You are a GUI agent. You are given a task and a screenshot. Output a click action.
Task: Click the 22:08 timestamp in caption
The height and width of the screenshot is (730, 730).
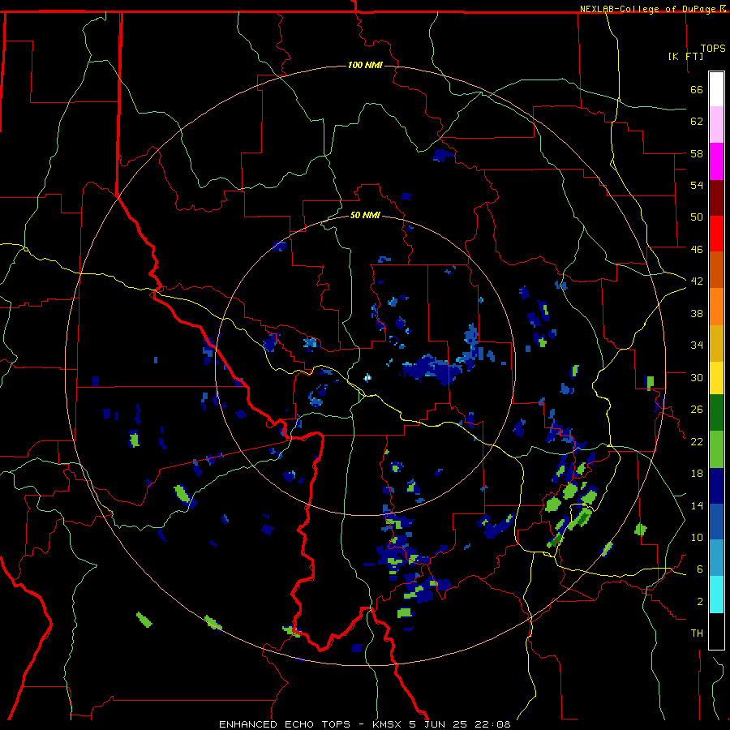click(492, 724)
